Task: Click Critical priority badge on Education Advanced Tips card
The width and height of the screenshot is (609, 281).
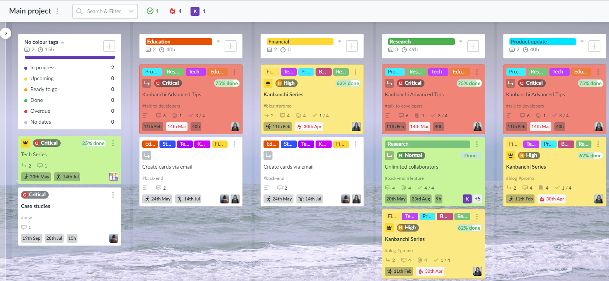Action: click(168, 83)
